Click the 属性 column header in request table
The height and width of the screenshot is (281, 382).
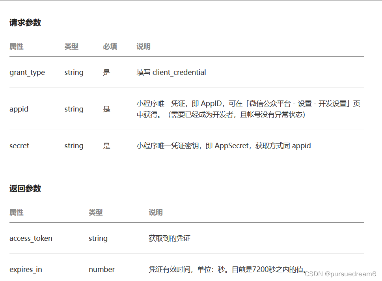(x=17, y=47)
